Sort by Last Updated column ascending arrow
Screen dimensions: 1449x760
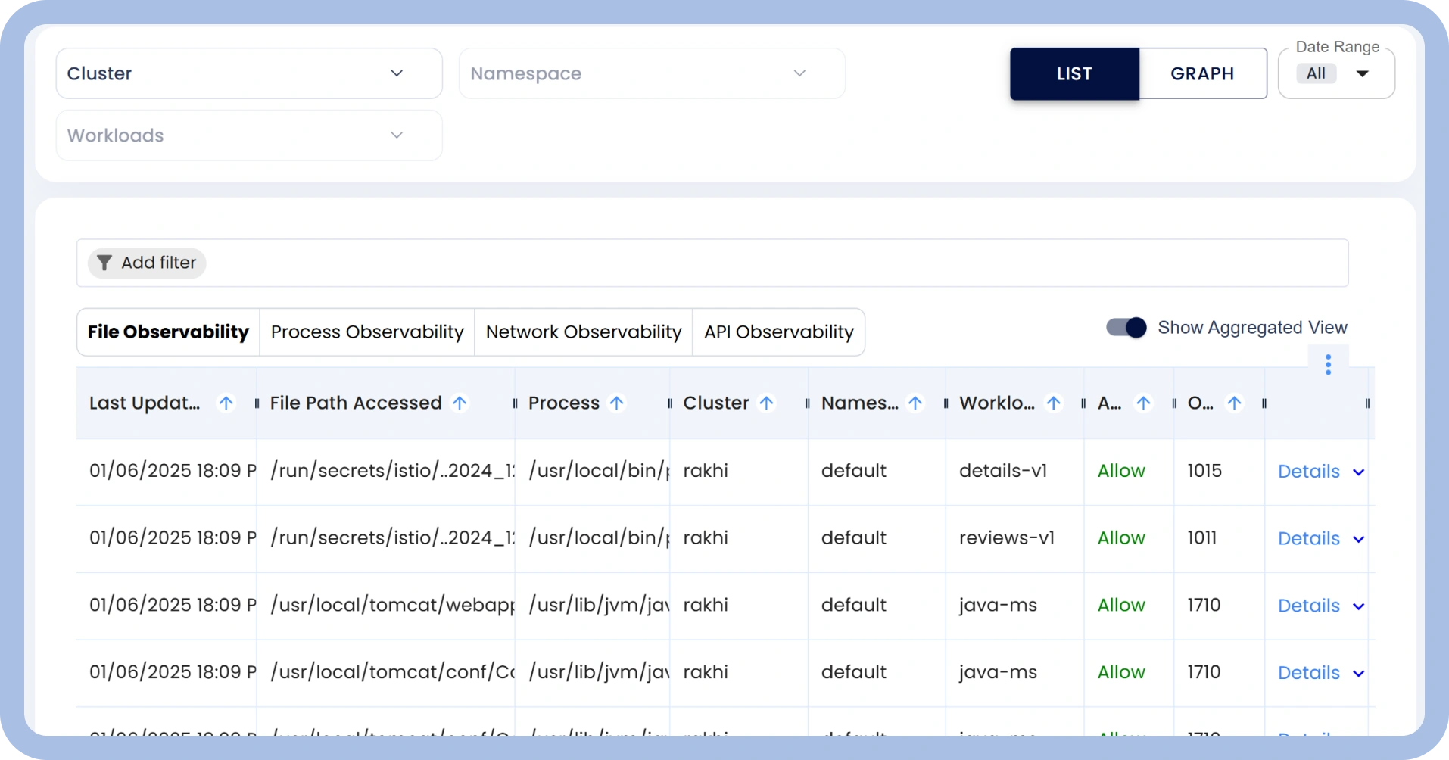(226, 403)
